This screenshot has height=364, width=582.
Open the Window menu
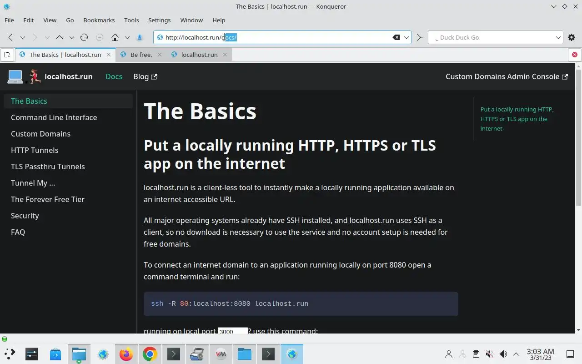[x=191, y=20]
